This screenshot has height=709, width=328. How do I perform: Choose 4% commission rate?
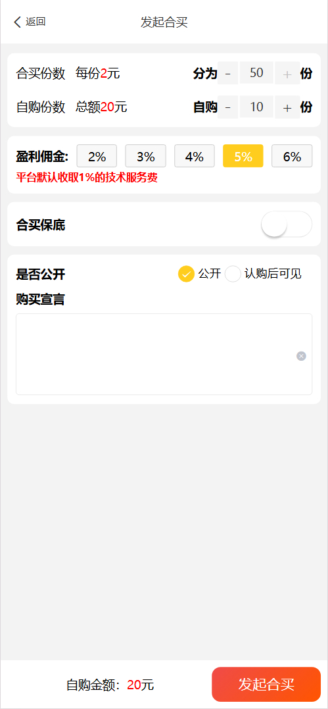point(195,157)
